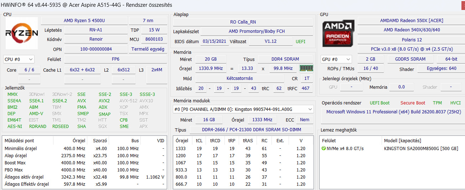Click the UEFI label next to BIOS version
Screen dimensions: 465x190
point(300,42)
